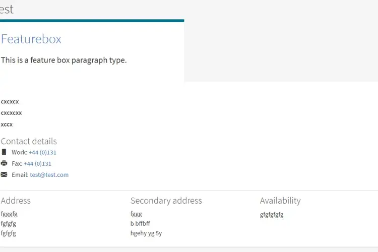Viewport: 378px width, 252px height.
Task: Email test@test.com via the link
Action: (x=49, y=175)
